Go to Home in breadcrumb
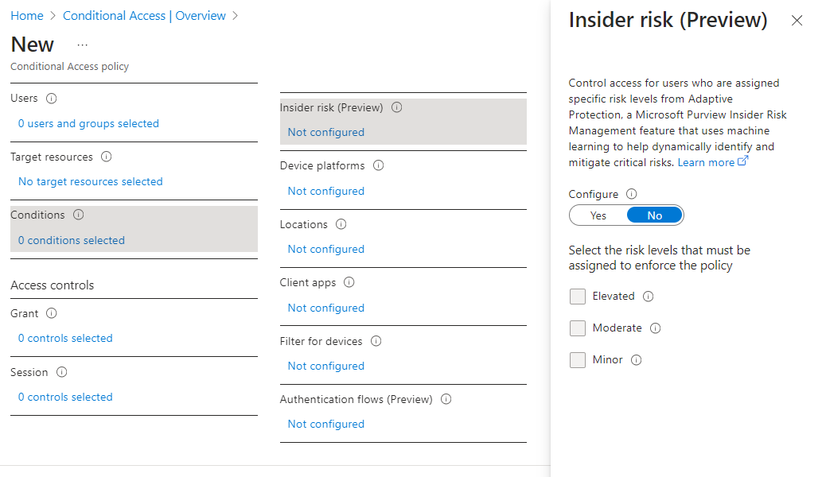Screen dimensions: 822x477 pyautogui.click(x=27, y=16)
